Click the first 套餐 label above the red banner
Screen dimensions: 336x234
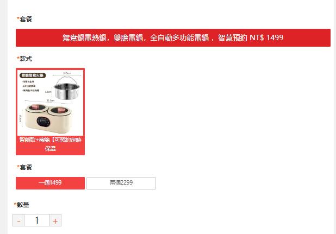pos(24,19)
